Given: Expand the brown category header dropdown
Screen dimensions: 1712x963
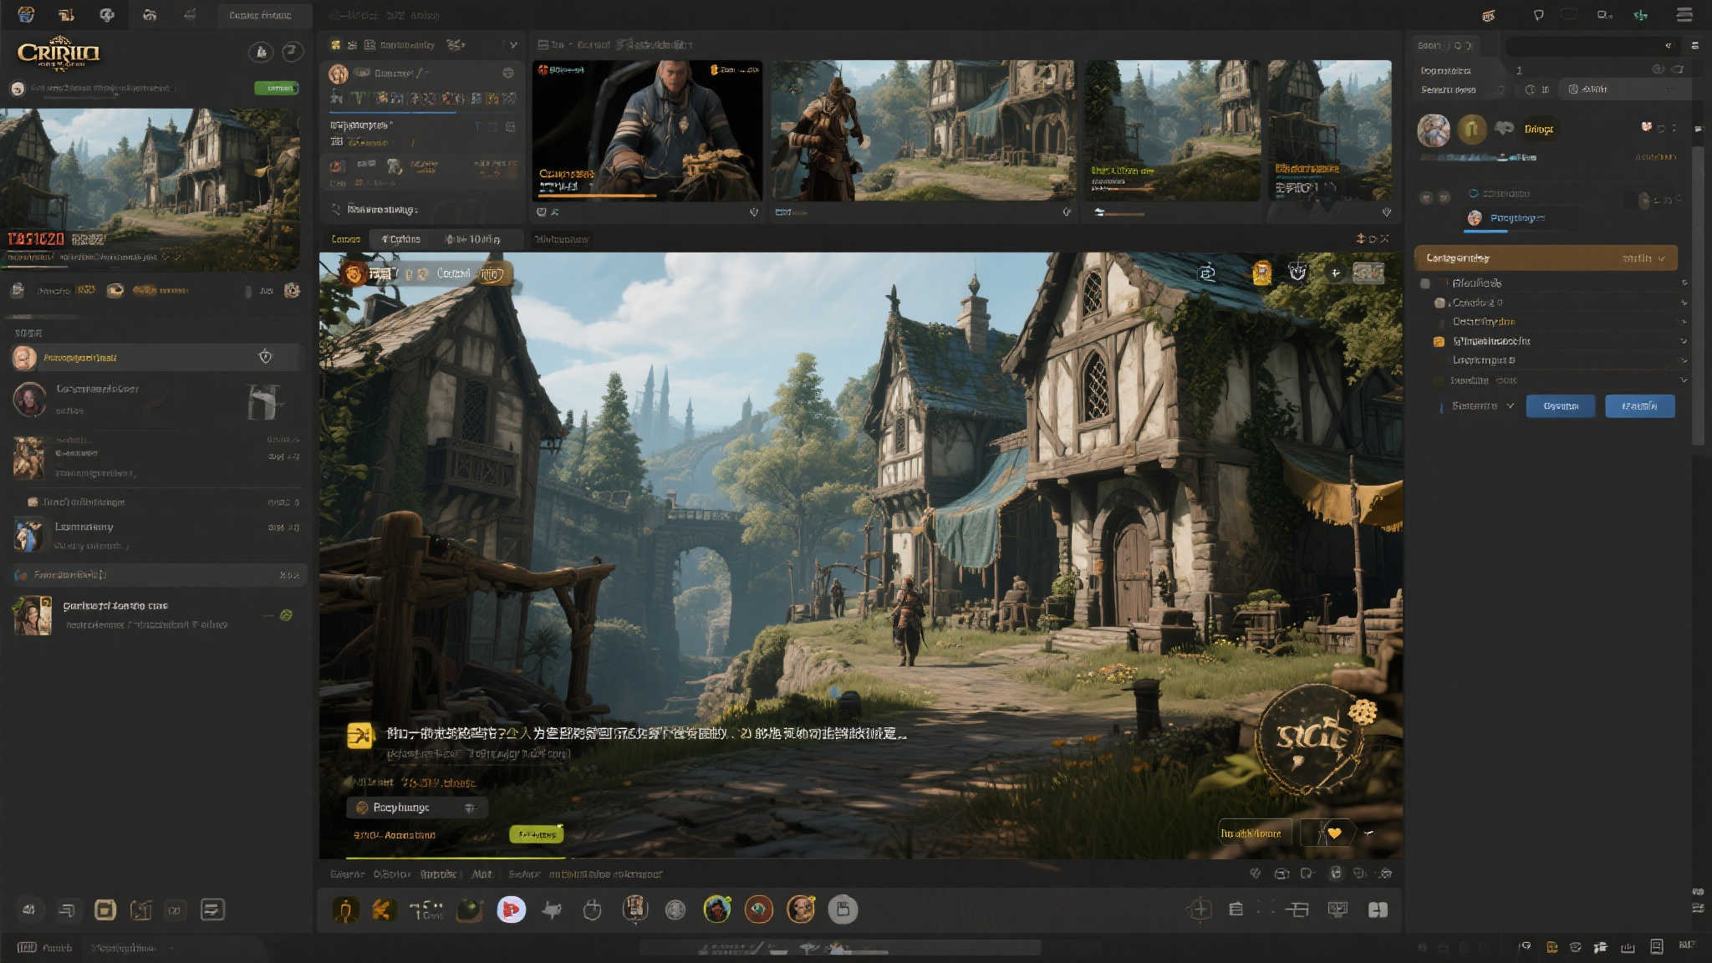Looking at the screenshot, I should pyautogui.click(x=1661, y=258).
